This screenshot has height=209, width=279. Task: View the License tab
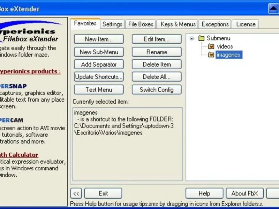[x=246, y=24]
